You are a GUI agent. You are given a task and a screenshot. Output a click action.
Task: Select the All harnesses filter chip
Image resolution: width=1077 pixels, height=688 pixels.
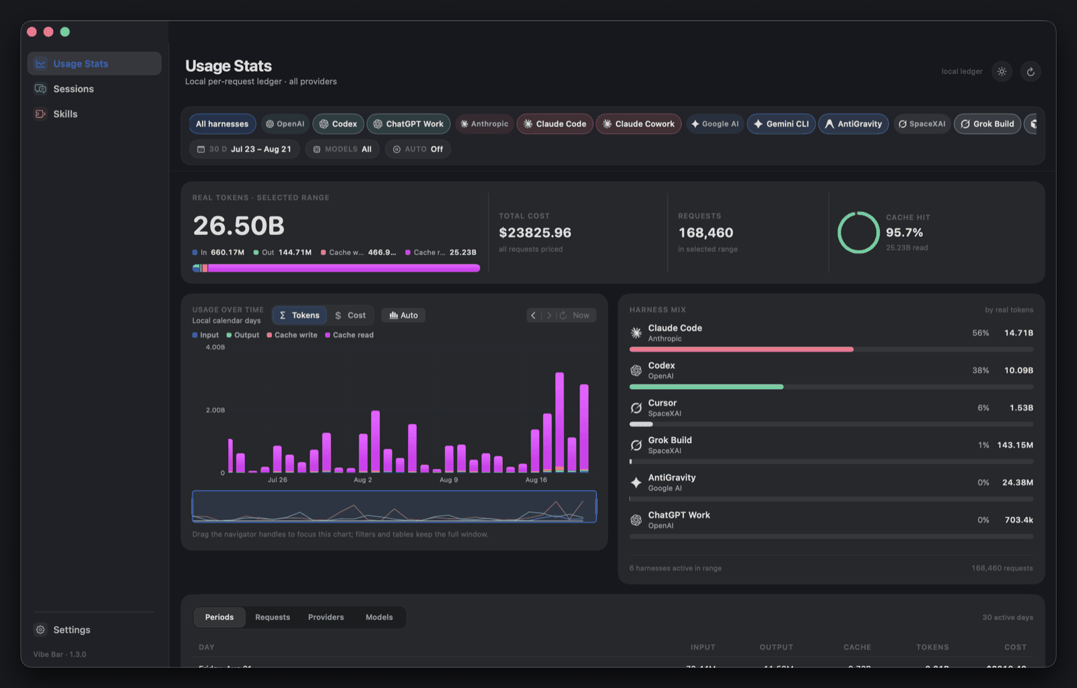coord(222,124)
